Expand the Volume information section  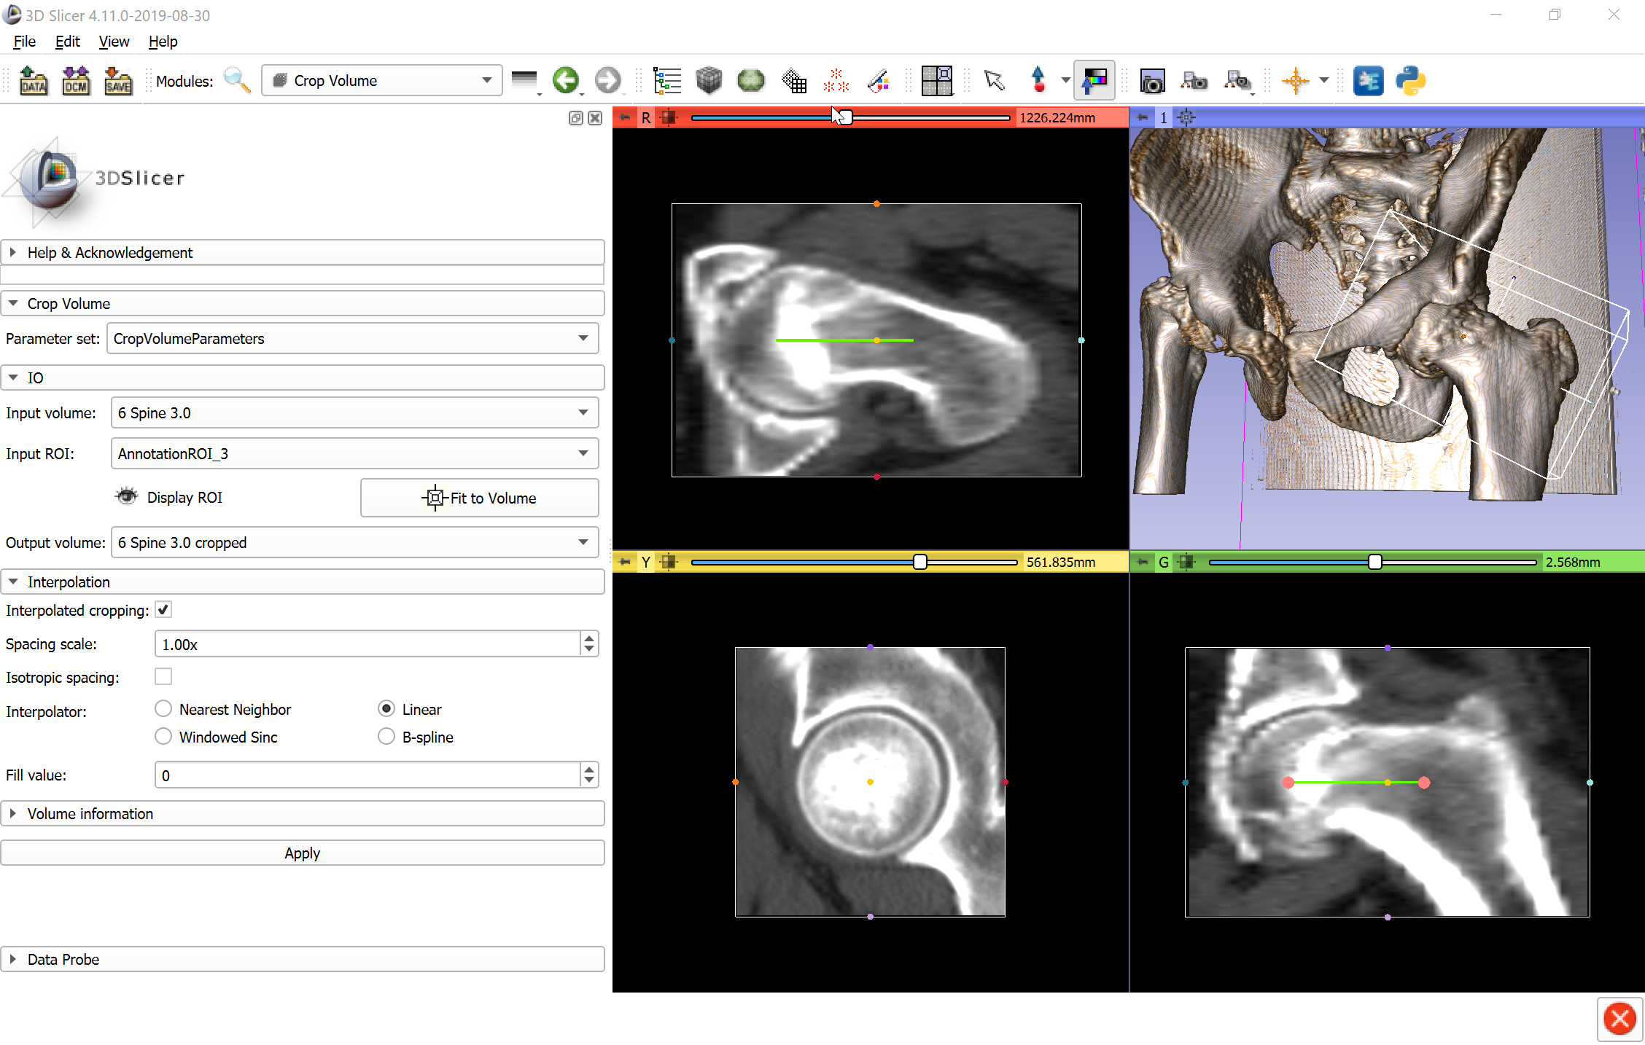pyautogui.click(x=90, y=813)
